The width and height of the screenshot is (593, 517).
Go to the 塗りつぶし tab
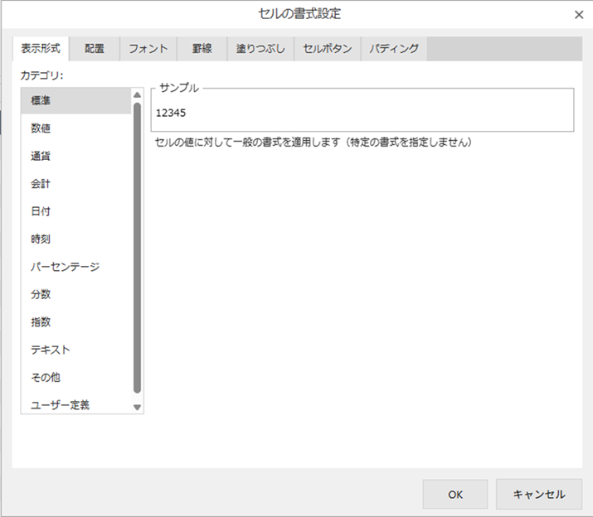point(260,49)
